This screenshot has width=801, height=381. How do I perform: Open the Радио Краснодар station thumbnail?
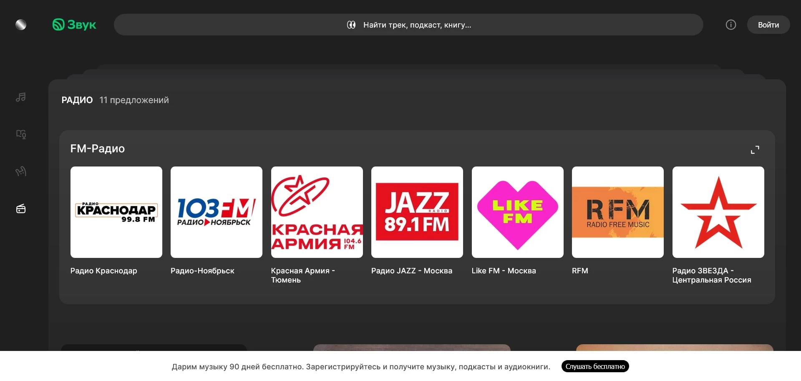(x=116, y=212)
